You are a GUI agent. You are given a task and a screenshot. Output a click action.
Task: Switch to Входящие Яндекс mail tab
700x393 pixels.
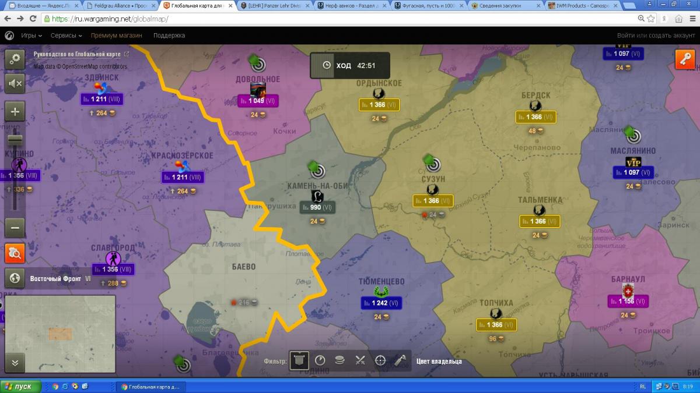(43, 5)
